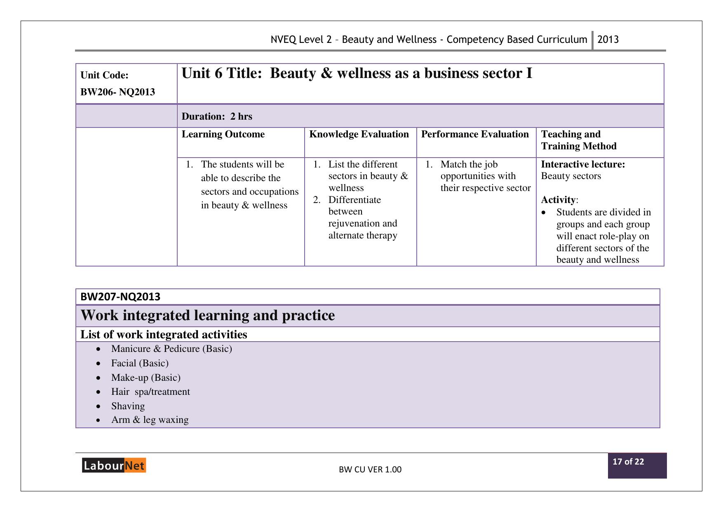This screenshot has width=723, height=512.
Task: Click 'Differentiate between rejuvenation and alternate therapy'
Action: 363,217
